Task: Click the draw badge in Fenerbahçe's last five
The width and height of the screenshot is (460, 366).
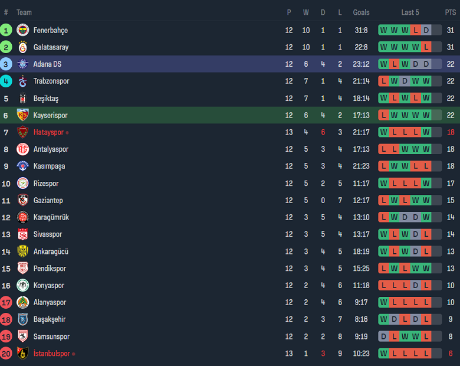Action: (x=426, y=30)
